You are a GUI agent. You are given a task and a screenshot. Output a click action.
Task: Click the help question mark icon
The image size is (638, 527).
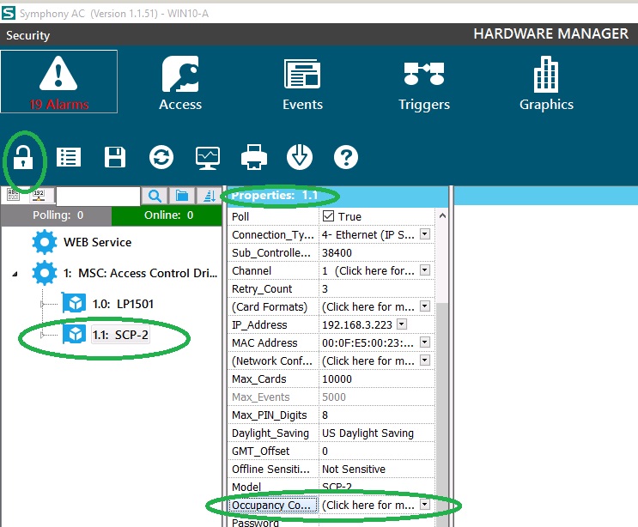[346, 157]
